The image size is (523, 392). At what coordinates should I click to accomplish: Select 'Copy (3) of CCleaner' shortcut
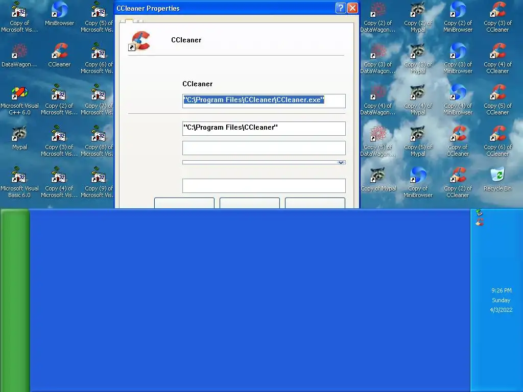coord(497,17)
